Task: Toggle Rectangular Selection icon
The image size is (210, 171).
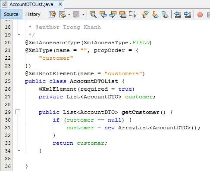Action: click(x=133, y=14)
